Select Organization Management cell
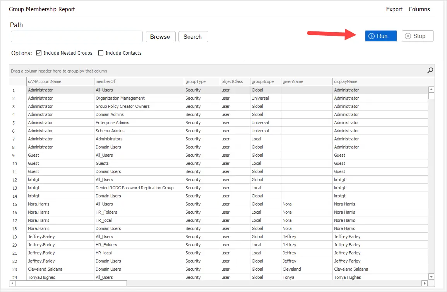This screenshot has height=292, width=447. 139,98
